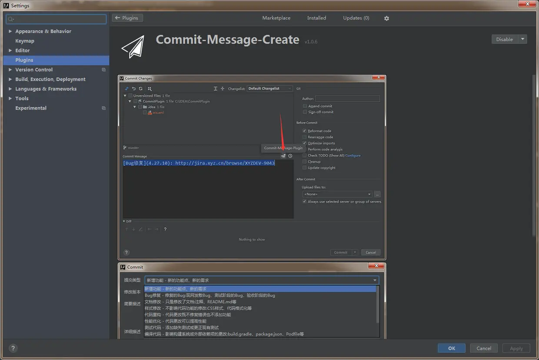Switch to the Installed tab
Image resolution: width=539 pixels, height=360 pixels.
[x=316, y=18]
